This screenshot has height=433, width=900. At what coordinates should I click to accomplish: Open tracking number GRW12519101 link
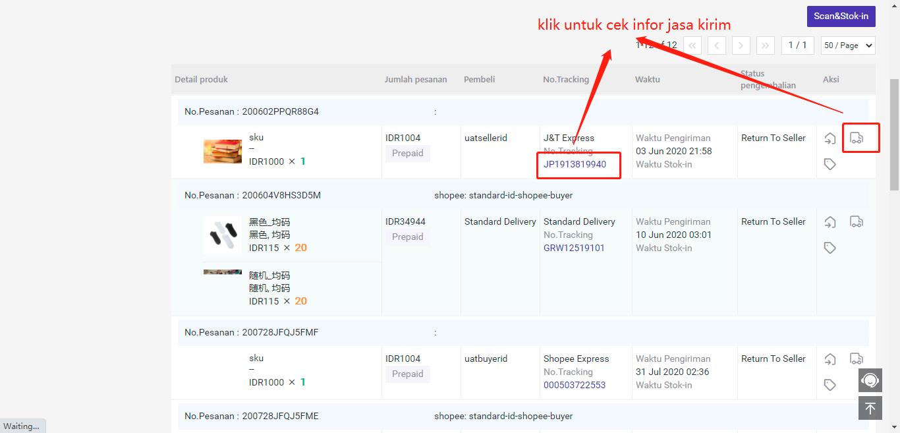[x=574, y=248]
